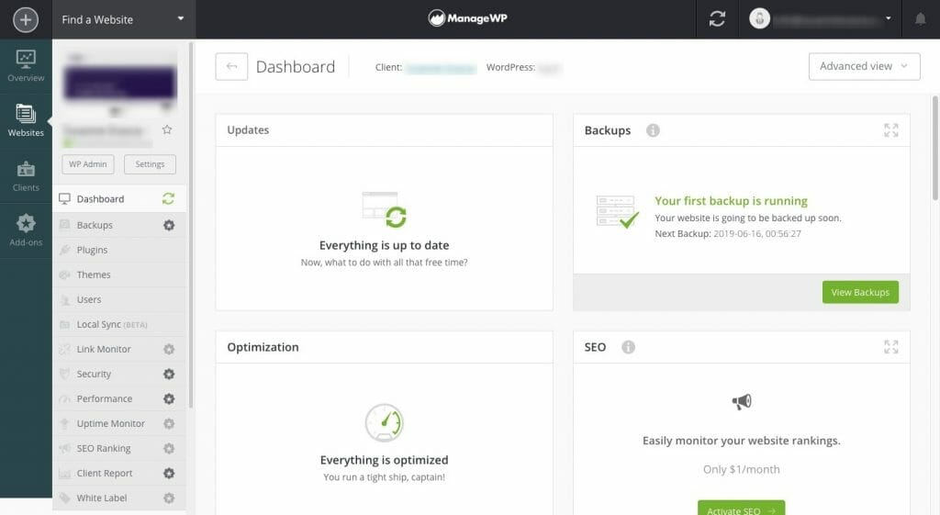Open White Label settings gear
Screen dimensions: 940x515
point(169,498)
